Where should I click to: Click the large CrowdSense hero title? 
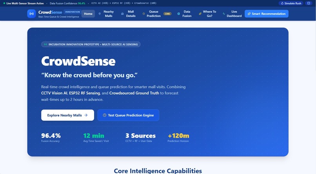coord(78,61)
